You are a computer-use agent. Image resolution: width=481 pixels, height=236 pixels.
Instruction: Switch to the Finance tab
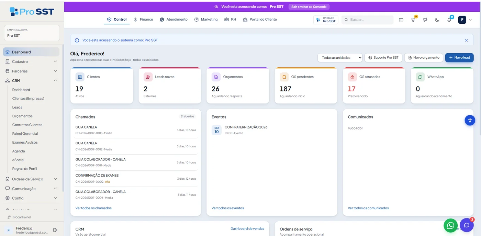pyautogui.click(x=143, y=20)
